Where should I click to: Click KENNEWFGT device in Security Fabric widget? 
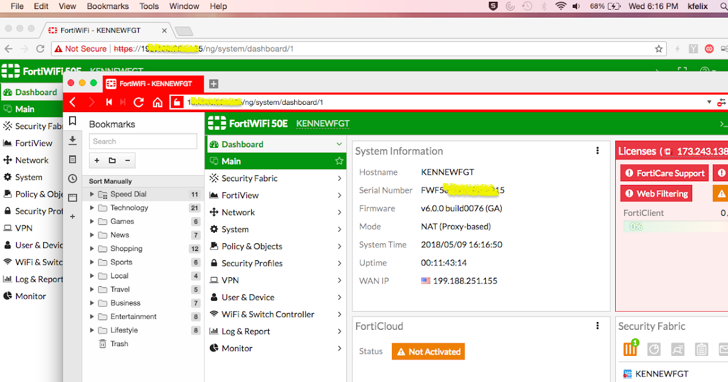(x=662, y=374)
